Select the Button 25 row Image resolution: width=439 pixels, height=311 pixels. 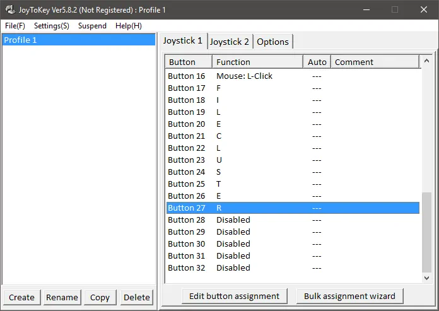pos(293,184)
